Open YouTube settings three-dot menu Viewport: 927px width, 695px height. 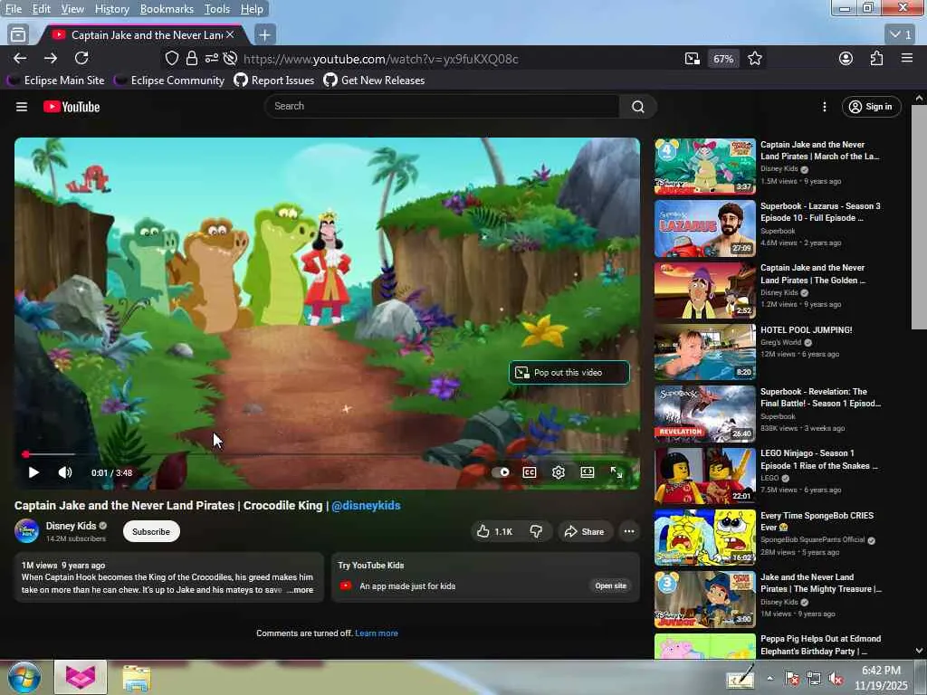tap(824, 107)
